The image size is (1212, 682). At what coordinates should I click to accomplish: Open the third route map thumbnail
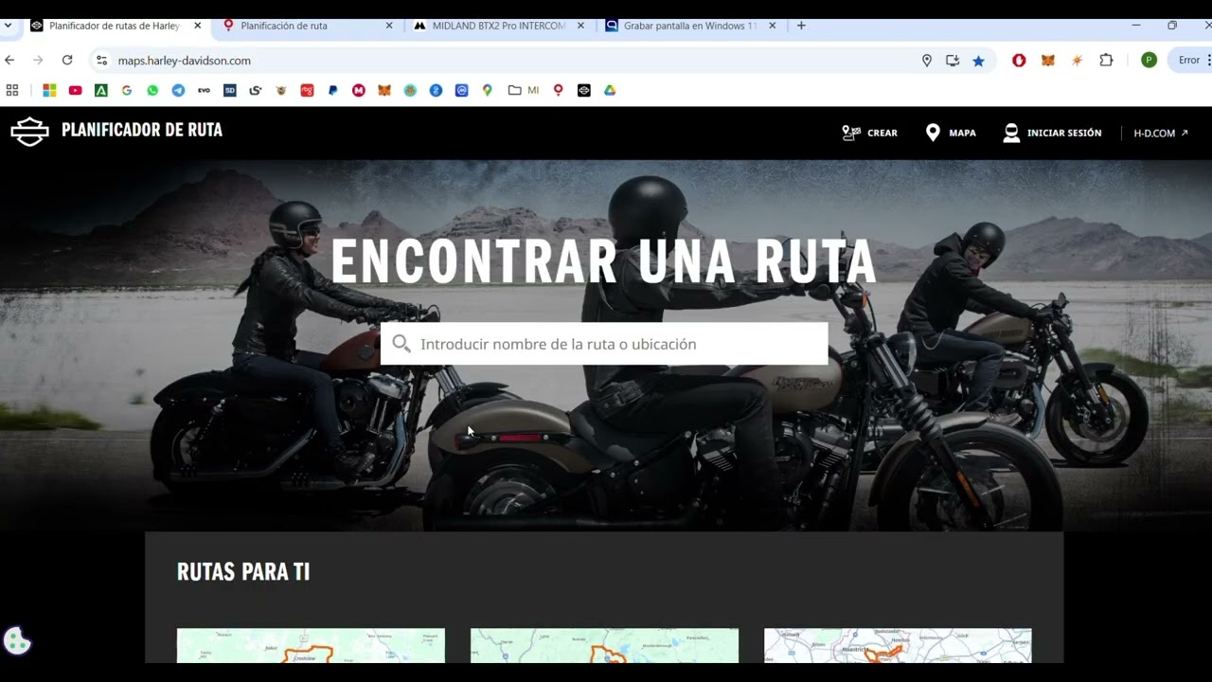pyautogui.click(x=898, y=645)
